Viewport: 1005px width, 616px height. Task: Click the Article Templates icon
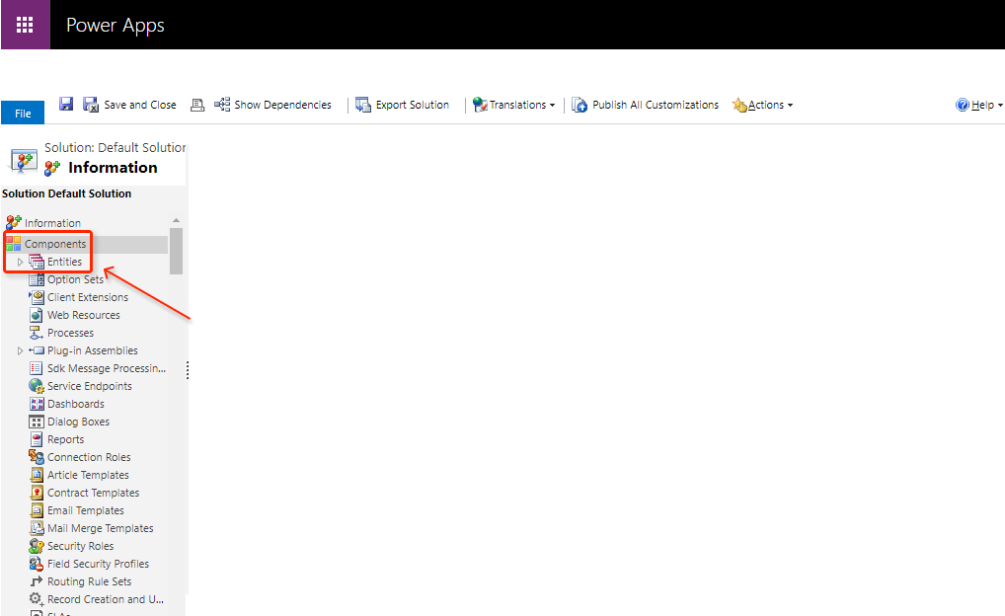(37, 474)
